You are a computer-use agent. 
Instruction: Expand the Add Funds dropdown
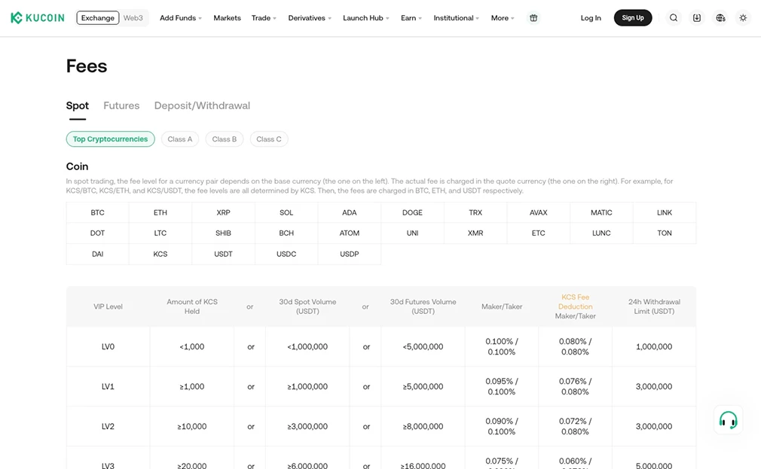[x=180, y=17]
